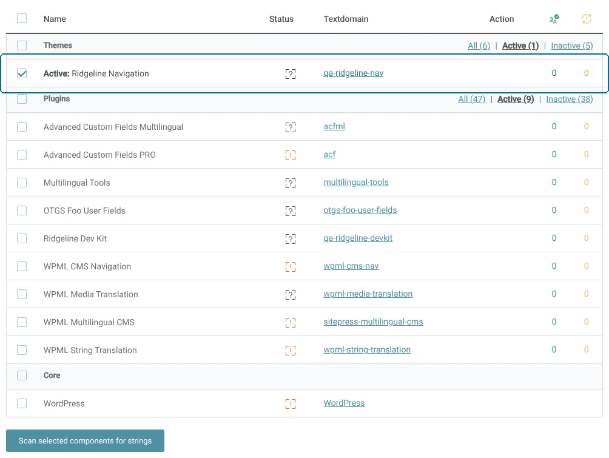Click warning status icon for WPML String Translation

point(291,351)
